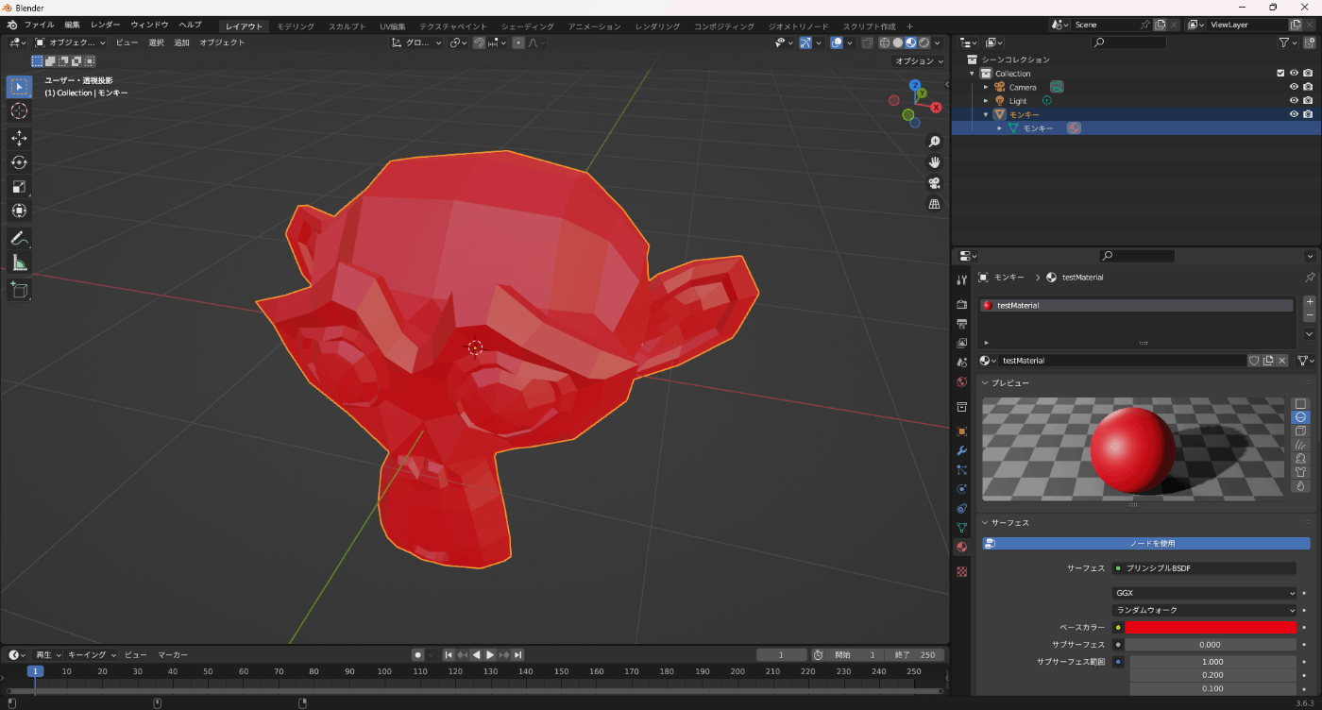Open the レンダー menu
The width and height of the screenshot is (1322, 710).
105,25
